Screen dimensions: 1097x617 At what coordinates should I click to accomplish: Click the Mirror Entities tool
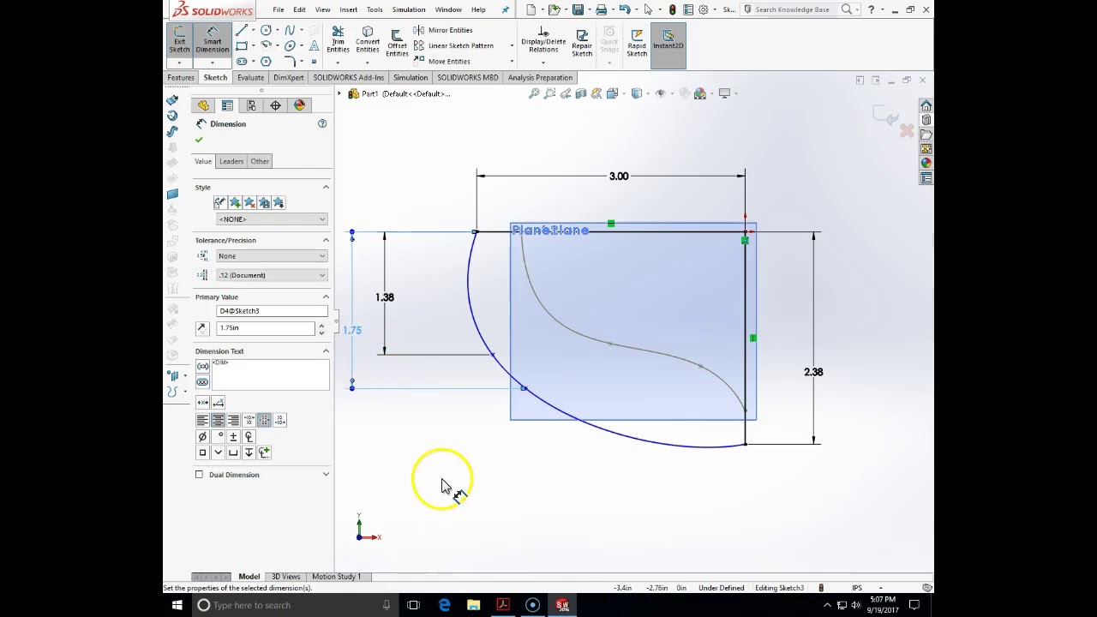443,30
